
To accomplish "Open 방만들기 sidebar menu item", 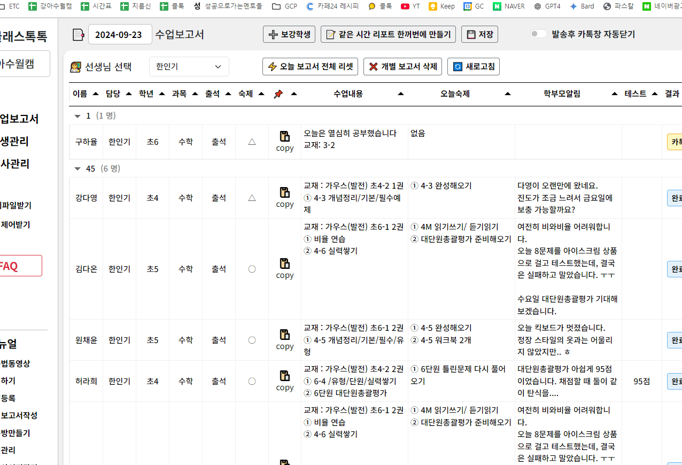I will (15, 433).
